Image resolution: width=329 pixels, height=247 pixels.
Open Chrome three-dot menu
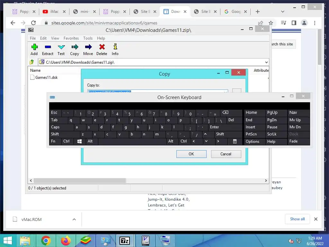click(315, 23)
